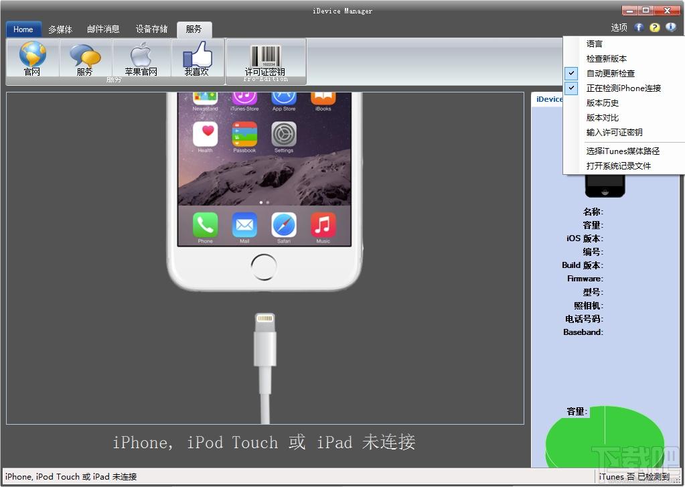Screen dimensions: 685x487
Task: Click the iPhone home button image
Action: tap(264, 267)
